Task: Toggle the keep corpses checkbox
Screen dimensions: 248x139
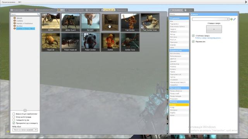Action: pyautogui.click(x=14, y=120)
